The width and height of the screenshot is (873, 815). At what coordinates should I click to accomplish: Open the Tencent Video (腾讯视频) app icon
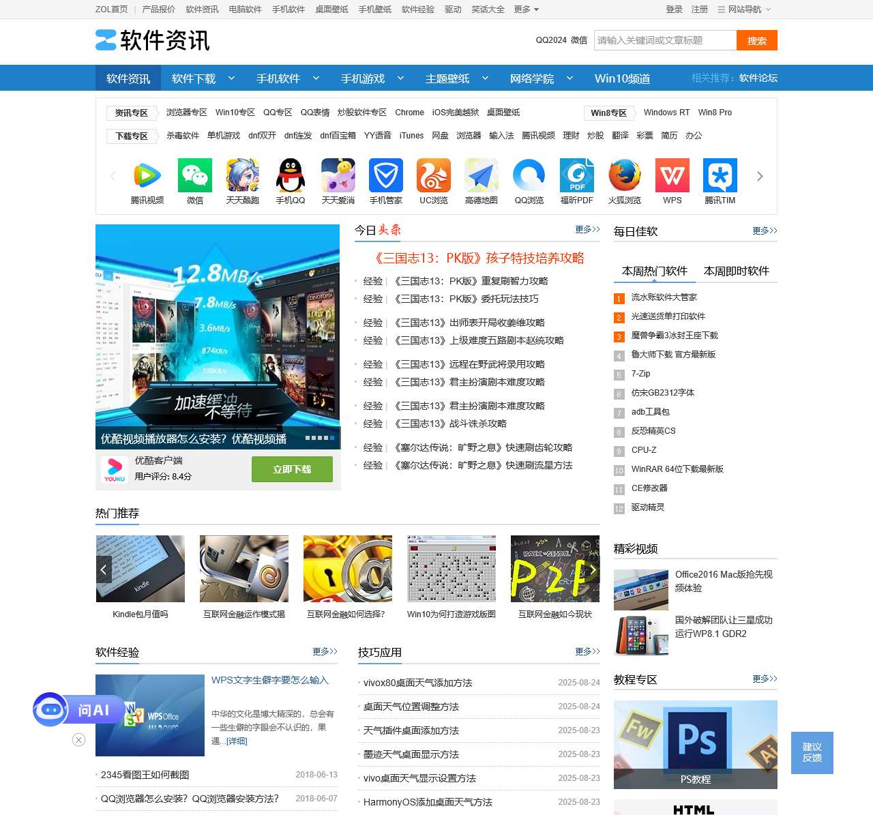click(147, 176)
